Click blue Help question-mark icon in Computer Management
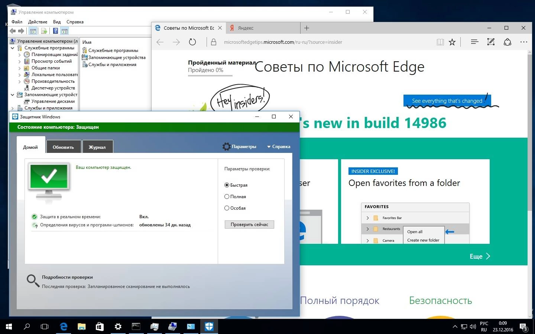Viewport: 535px width, 334px height. 55,31
